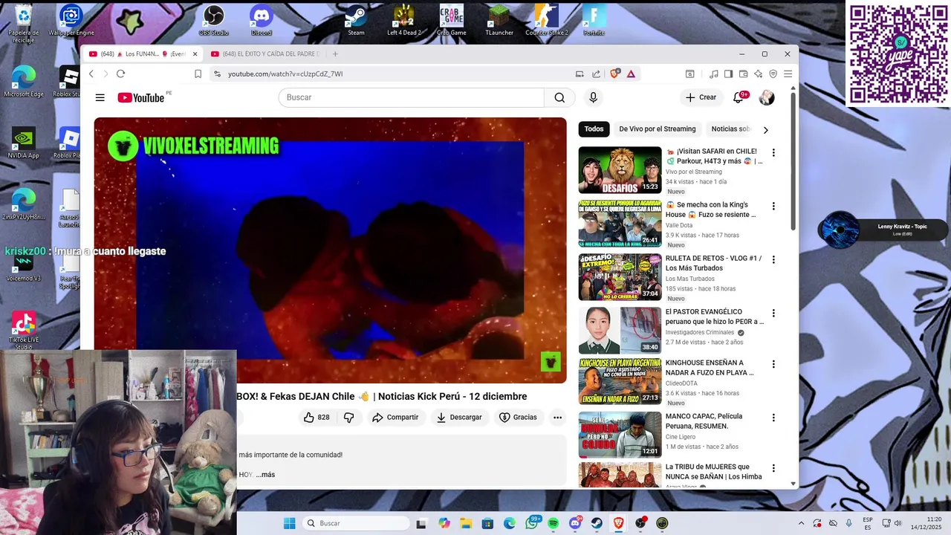Open Steam desktop shortcut
The width and height of the screenshot is (951, 535).
click(x=356, y=20)
